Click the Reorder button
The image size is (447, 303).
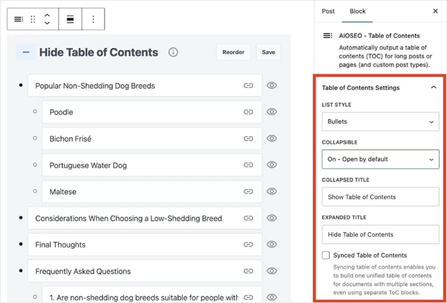click(233, 53)
